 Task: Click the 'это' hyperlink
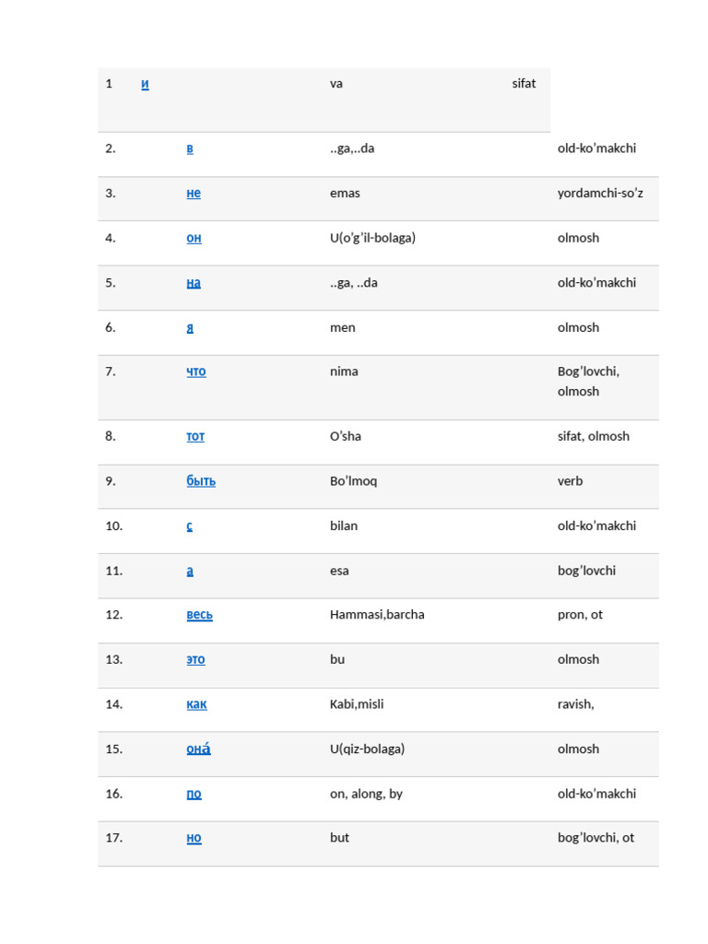point(195,659)
